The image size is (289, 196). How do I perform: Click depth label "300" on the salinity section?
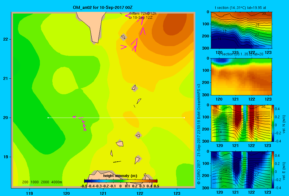click(x=206, y=95)
